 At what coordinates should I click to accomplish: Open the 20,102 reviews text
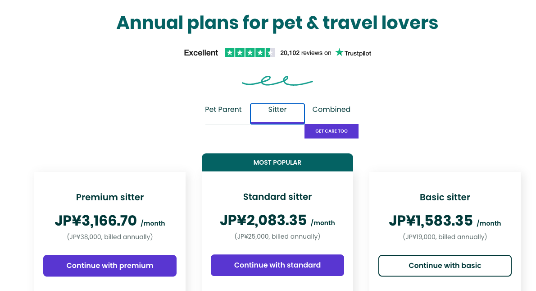click(x=305, y=53)
